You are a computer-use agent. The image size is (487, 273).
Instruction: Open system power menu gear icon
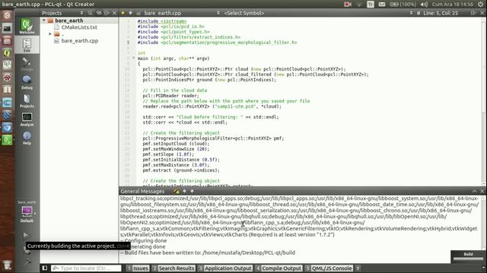tap(480, 5)
